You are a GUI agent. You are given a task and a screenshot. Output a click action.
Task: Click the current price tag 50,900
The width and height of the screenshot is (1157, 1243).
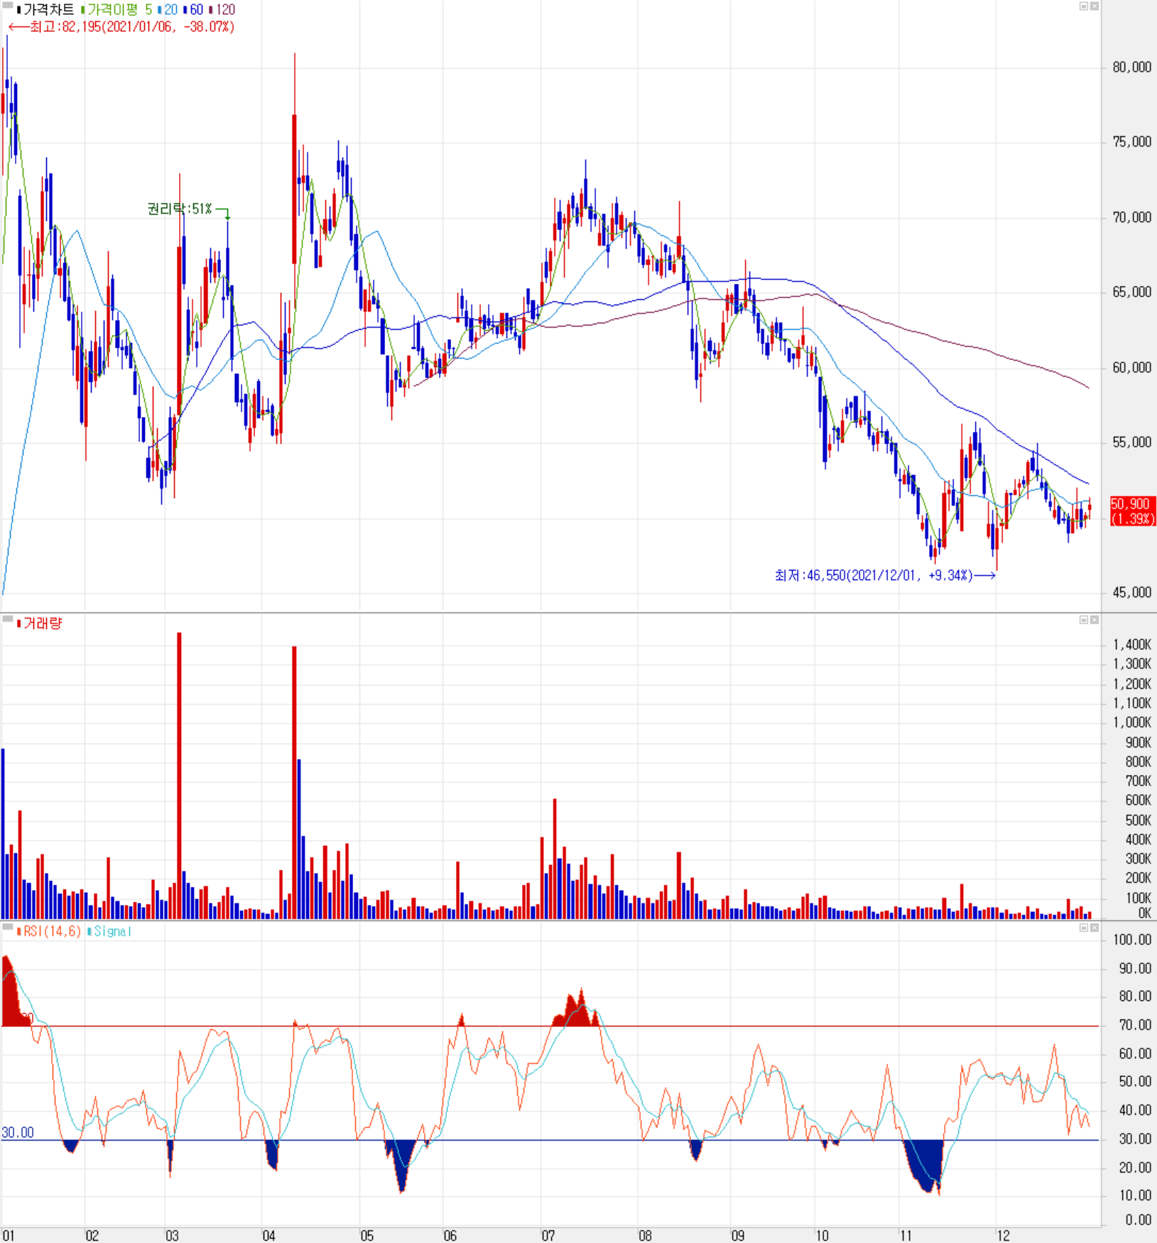1132,511
